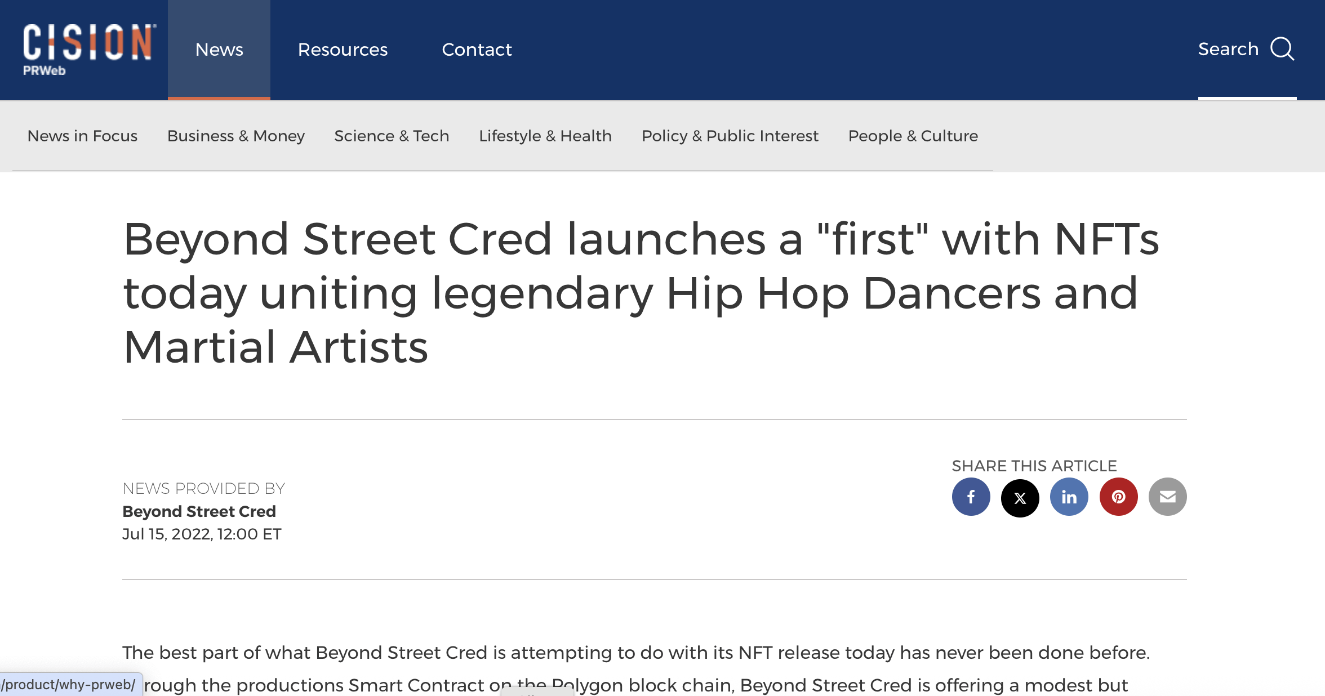Click Beyond Street Cred provider name
Image resolution: width=1325 pixels, height=696 pixels.
199,511
